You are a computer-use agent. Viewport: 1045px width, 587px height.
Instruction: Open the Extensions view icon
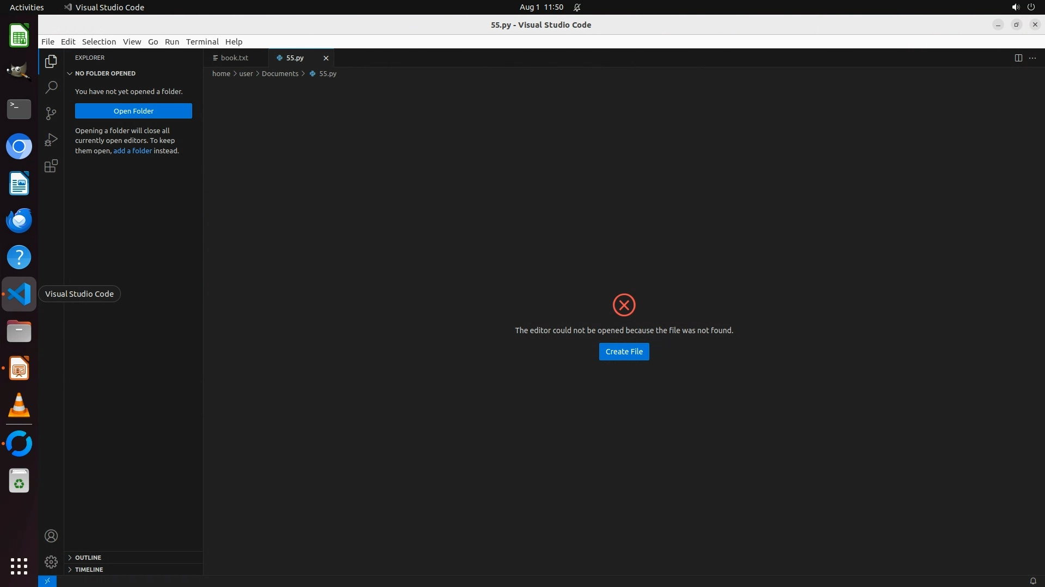click(x=51, y=166)
